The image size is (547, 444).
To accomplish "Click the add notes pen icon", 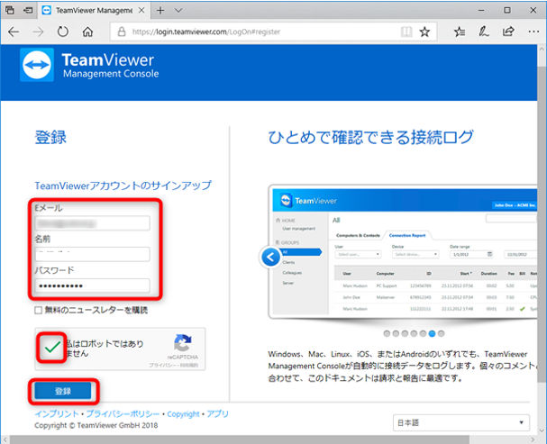I will click(x=484, y=32).
